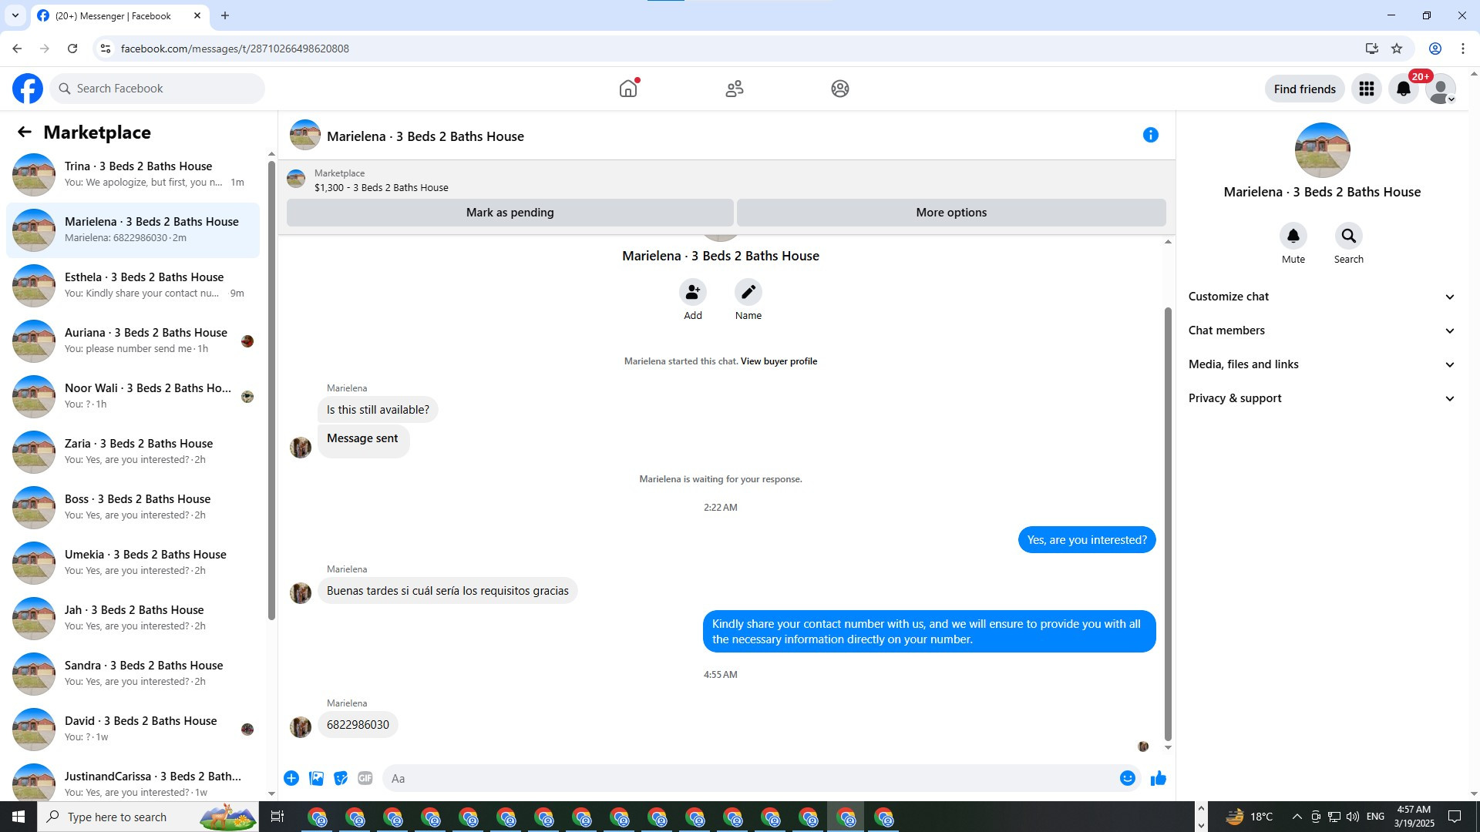Focus the Aa message input box

[x=748, y=778]
